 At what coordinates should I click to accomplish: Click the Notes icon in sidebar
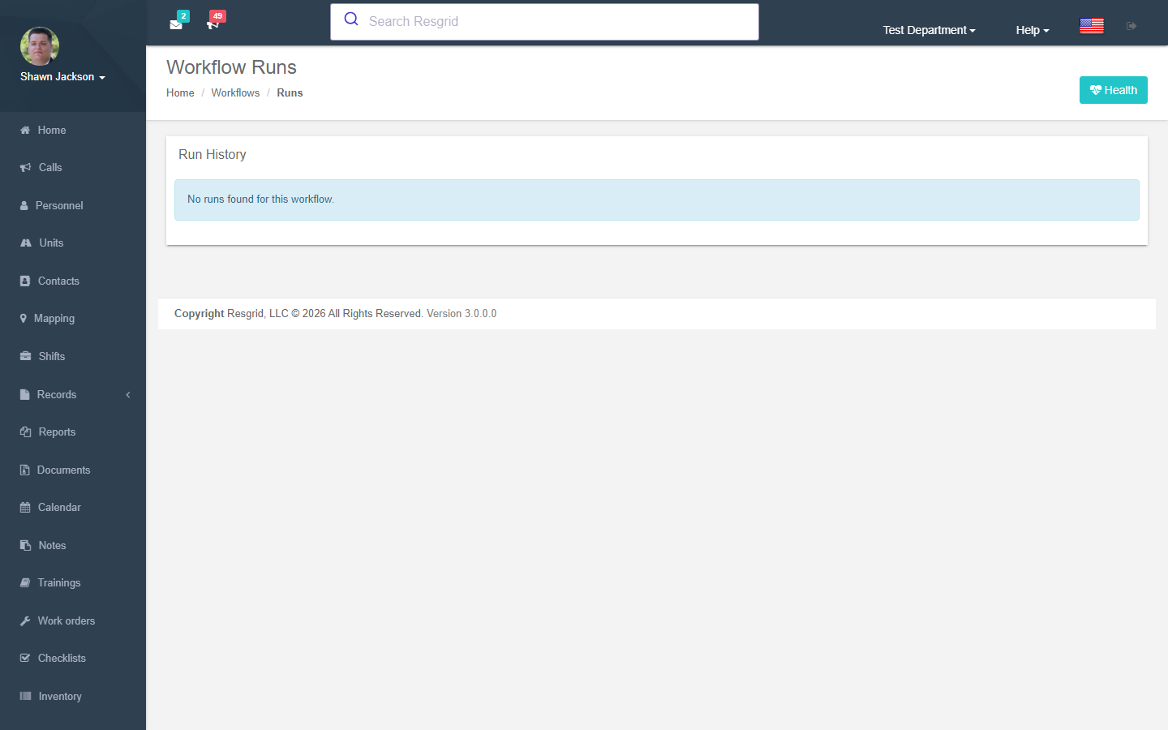point(26,546)
